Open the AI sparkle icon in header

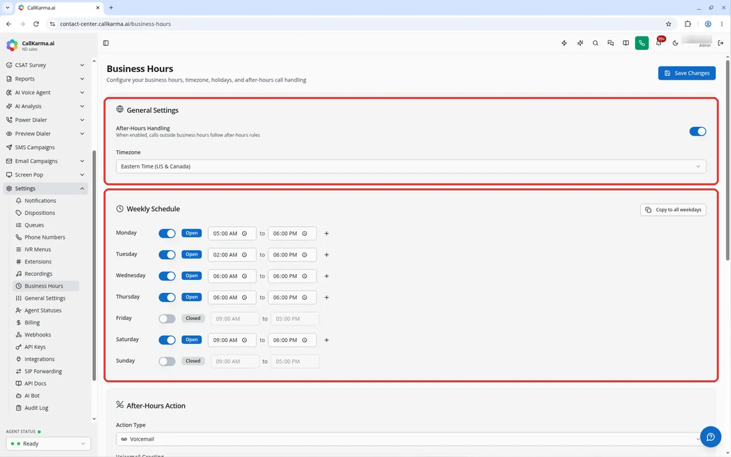coord(580,43)
